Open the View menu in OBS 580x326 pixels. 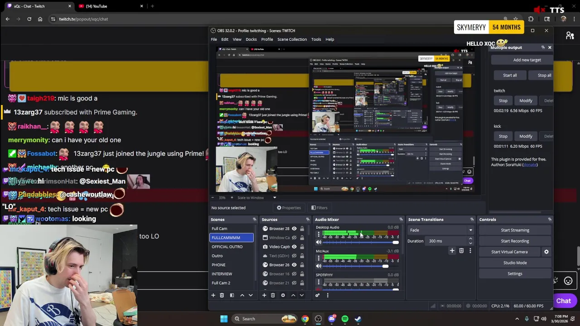(237, 39)
